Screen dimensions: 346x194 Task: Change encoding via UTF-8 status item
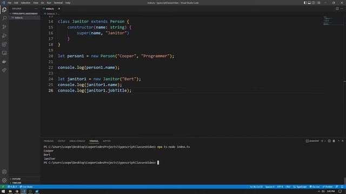click(280, 187)
